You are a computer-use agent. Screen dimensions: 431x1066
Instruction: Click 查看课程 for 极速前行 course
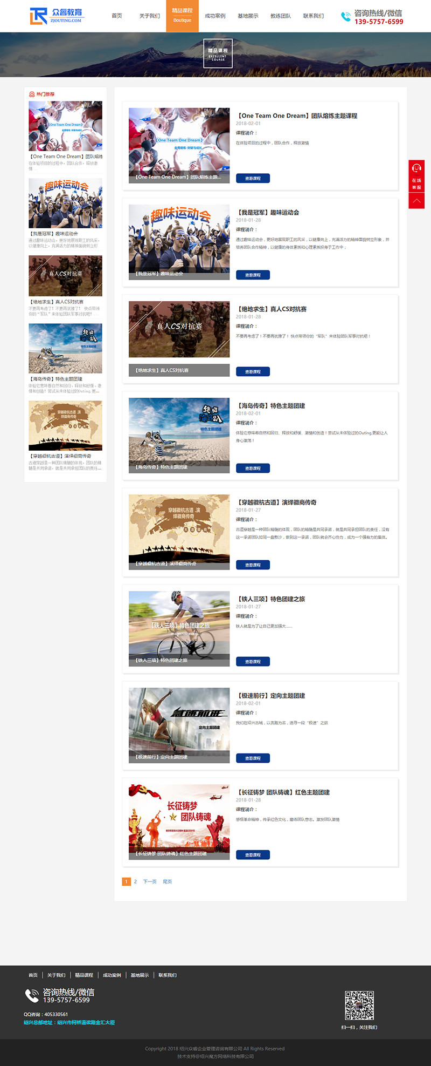click(x=253, y=758)
